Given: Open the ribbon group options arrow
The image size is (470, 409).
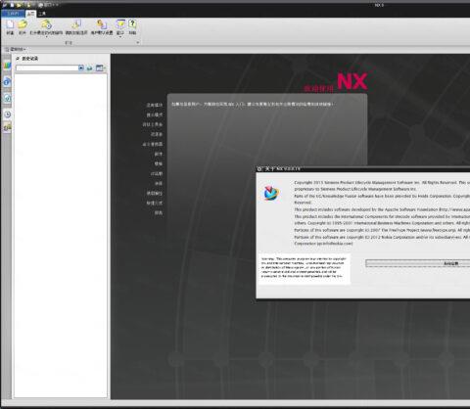Looking at the screenshot, I should coord(138,43).
